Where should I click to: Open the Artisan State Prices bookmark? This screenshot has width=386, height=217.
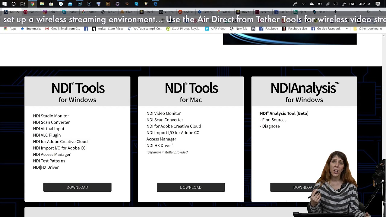(108, 29)
